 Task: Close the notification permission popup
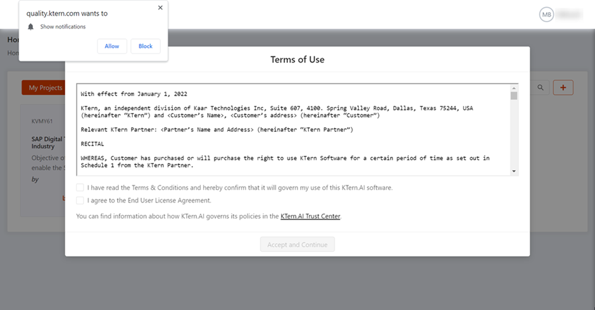pyautogui.click(x=160, y=8)
